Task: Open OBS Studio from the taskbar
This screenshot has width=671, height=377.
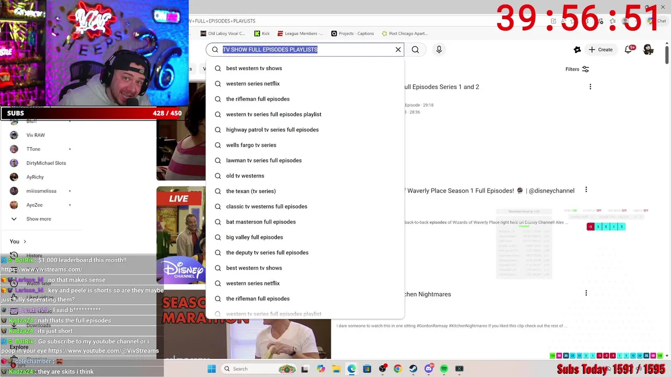Action: 383,369
